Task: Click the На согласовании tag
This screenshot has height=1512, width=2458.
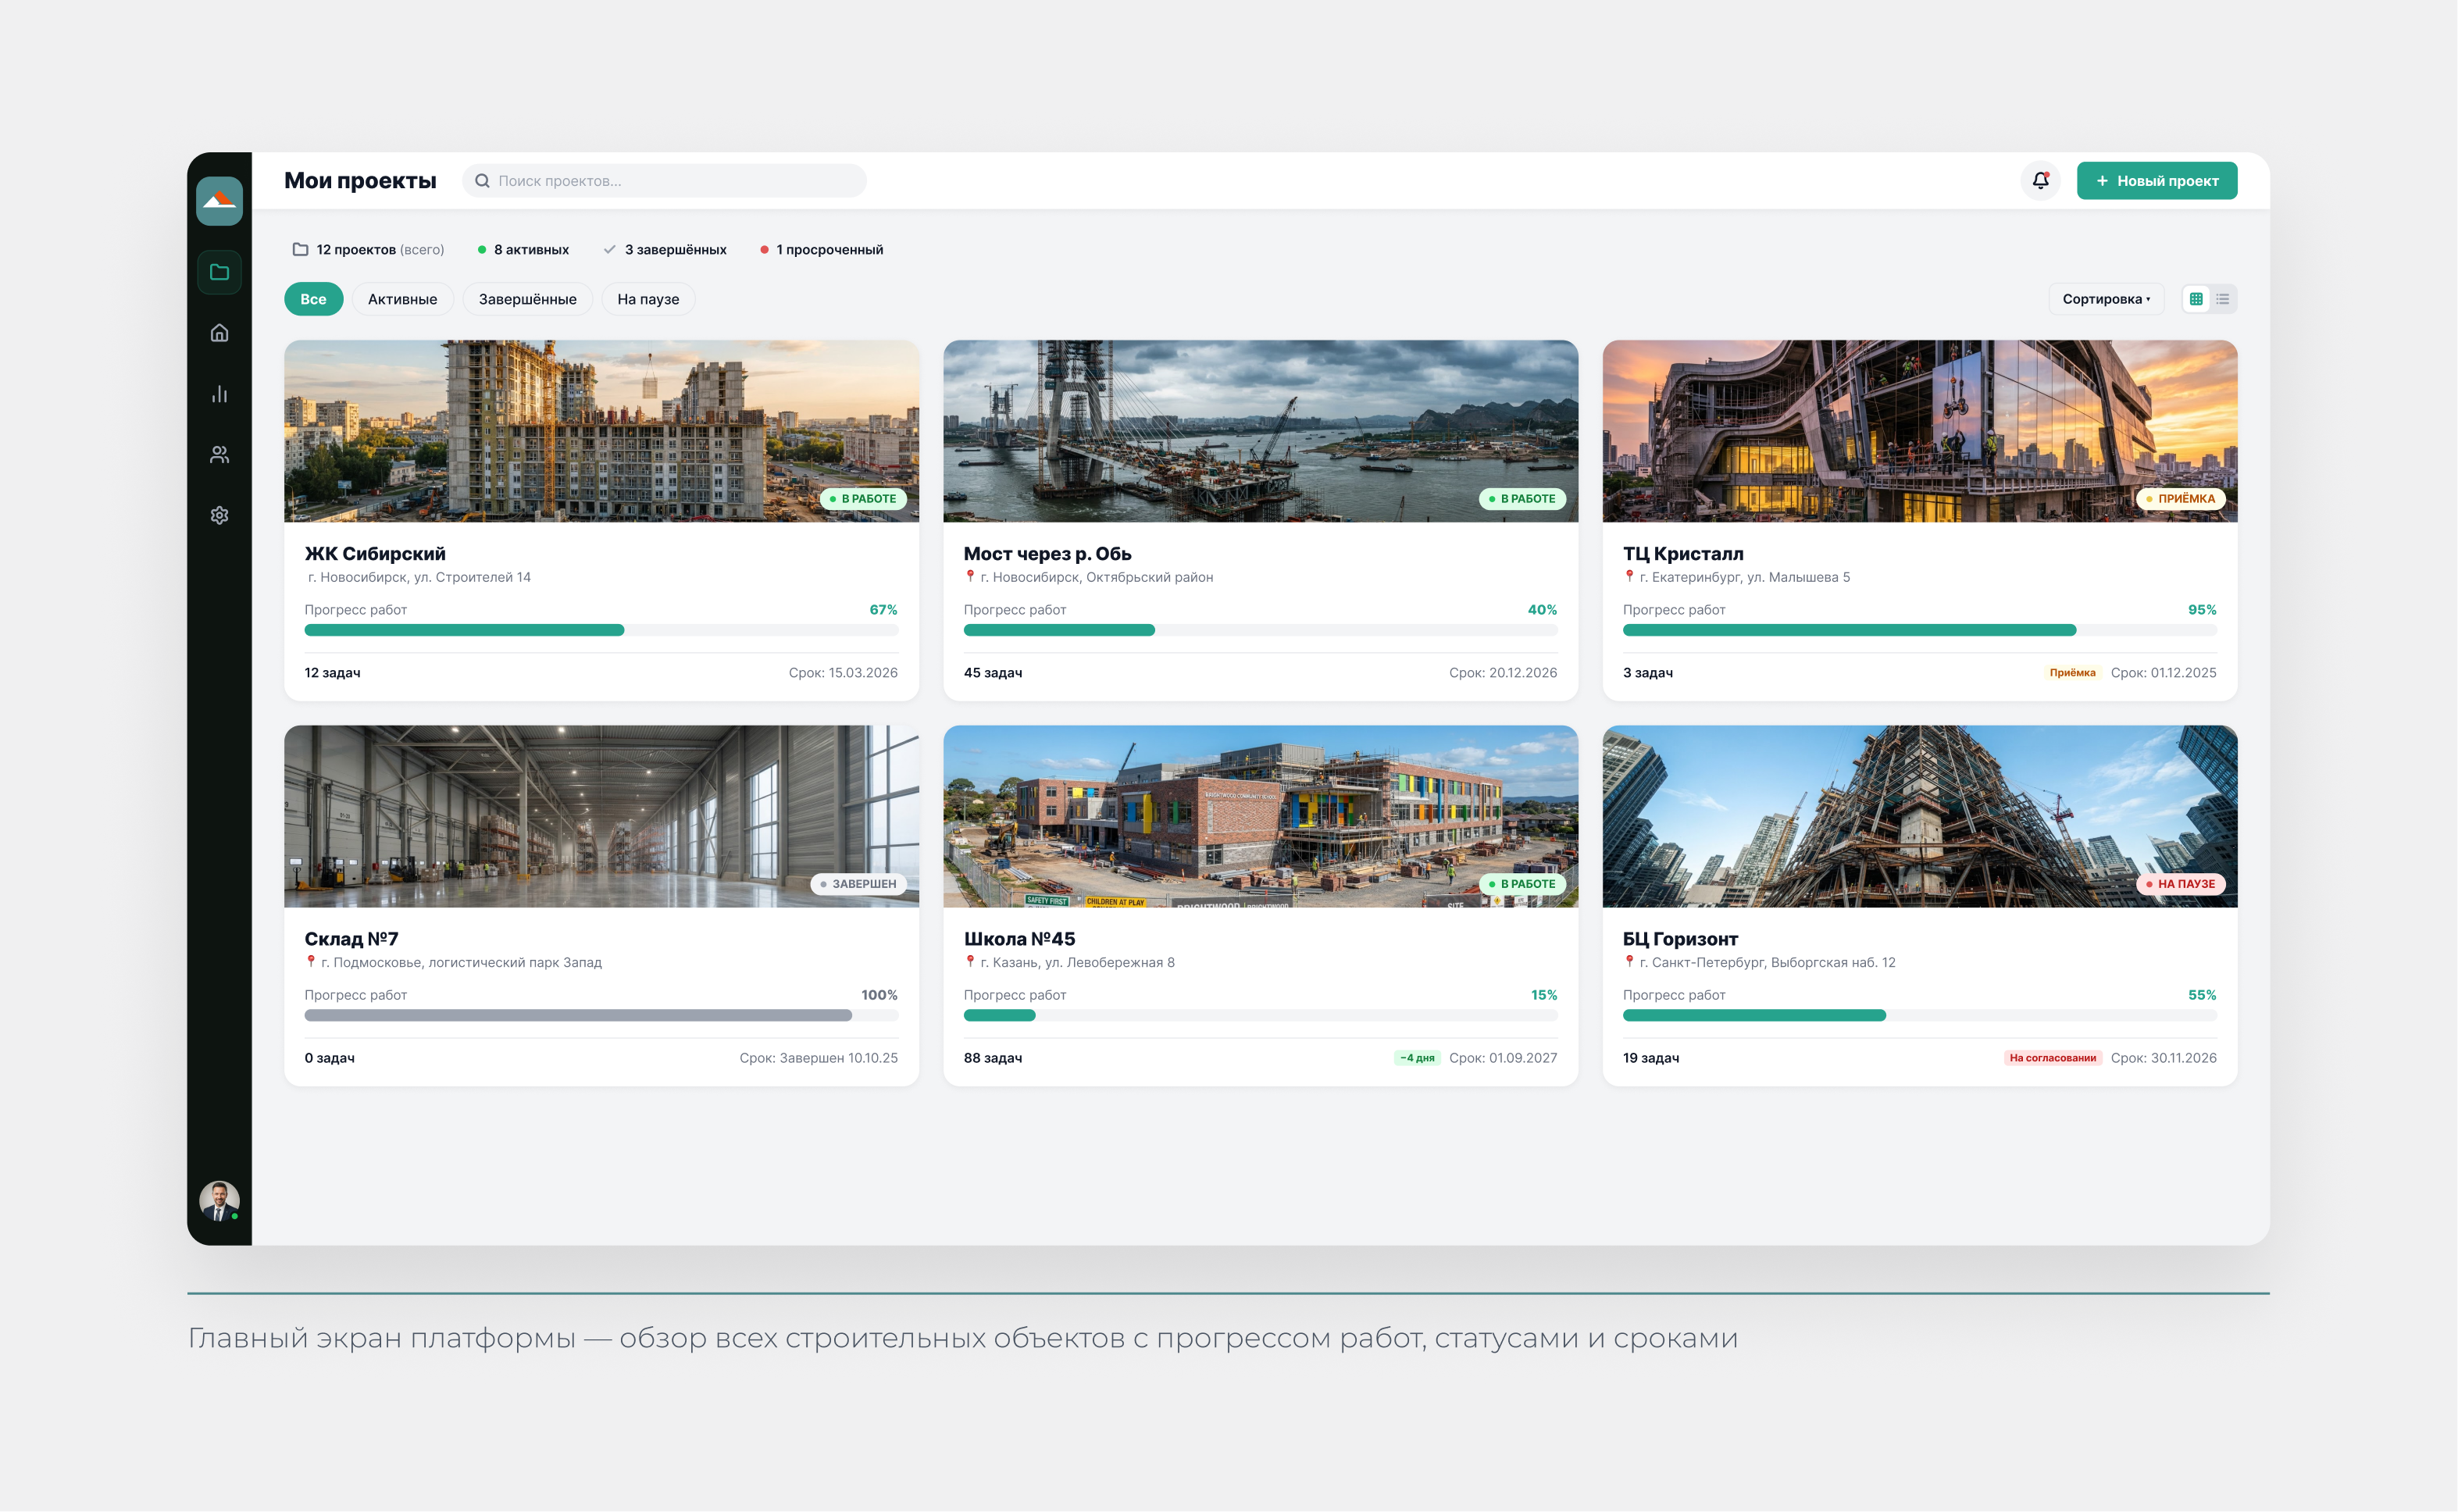Action: [2052, 1058]
